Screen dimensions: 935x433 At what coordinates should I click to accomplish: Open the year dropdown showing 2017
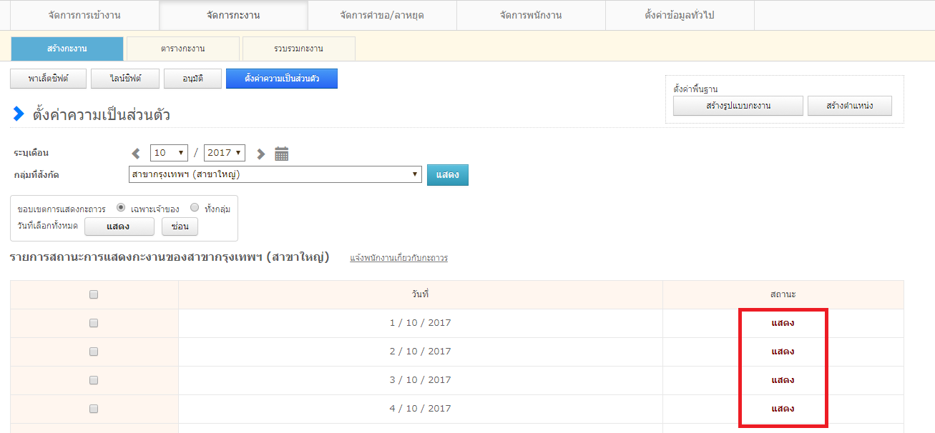224,153
